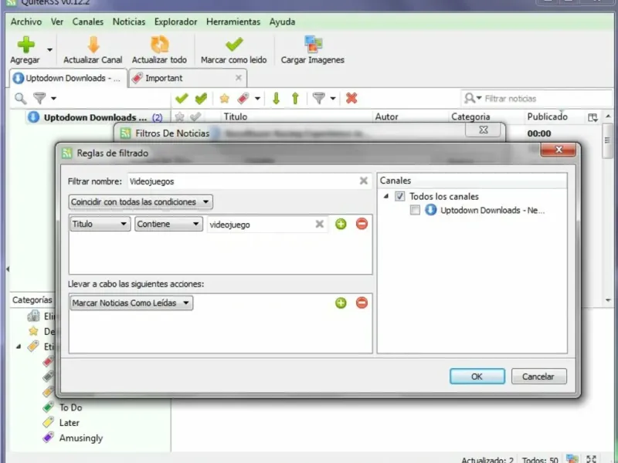
Task: Add condition with green plus icon
Action: [341, 224]
